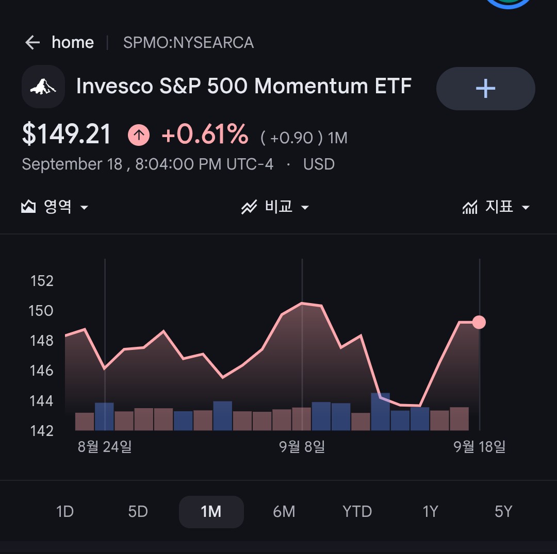Open the home breadcrumb link
Screen dimensions: 557x554
(x=73, y=43)
